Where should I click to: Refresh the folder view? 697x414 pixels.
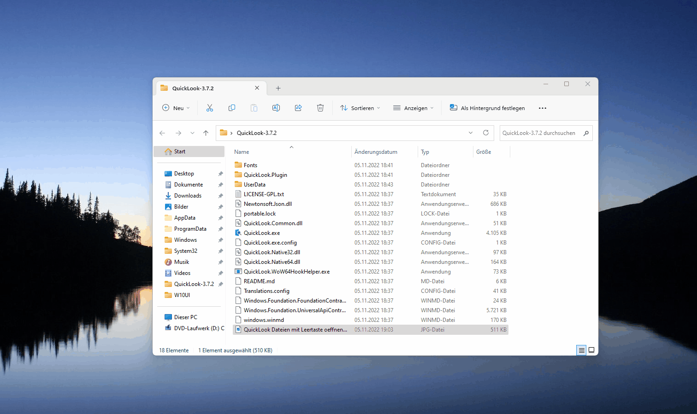486,133
